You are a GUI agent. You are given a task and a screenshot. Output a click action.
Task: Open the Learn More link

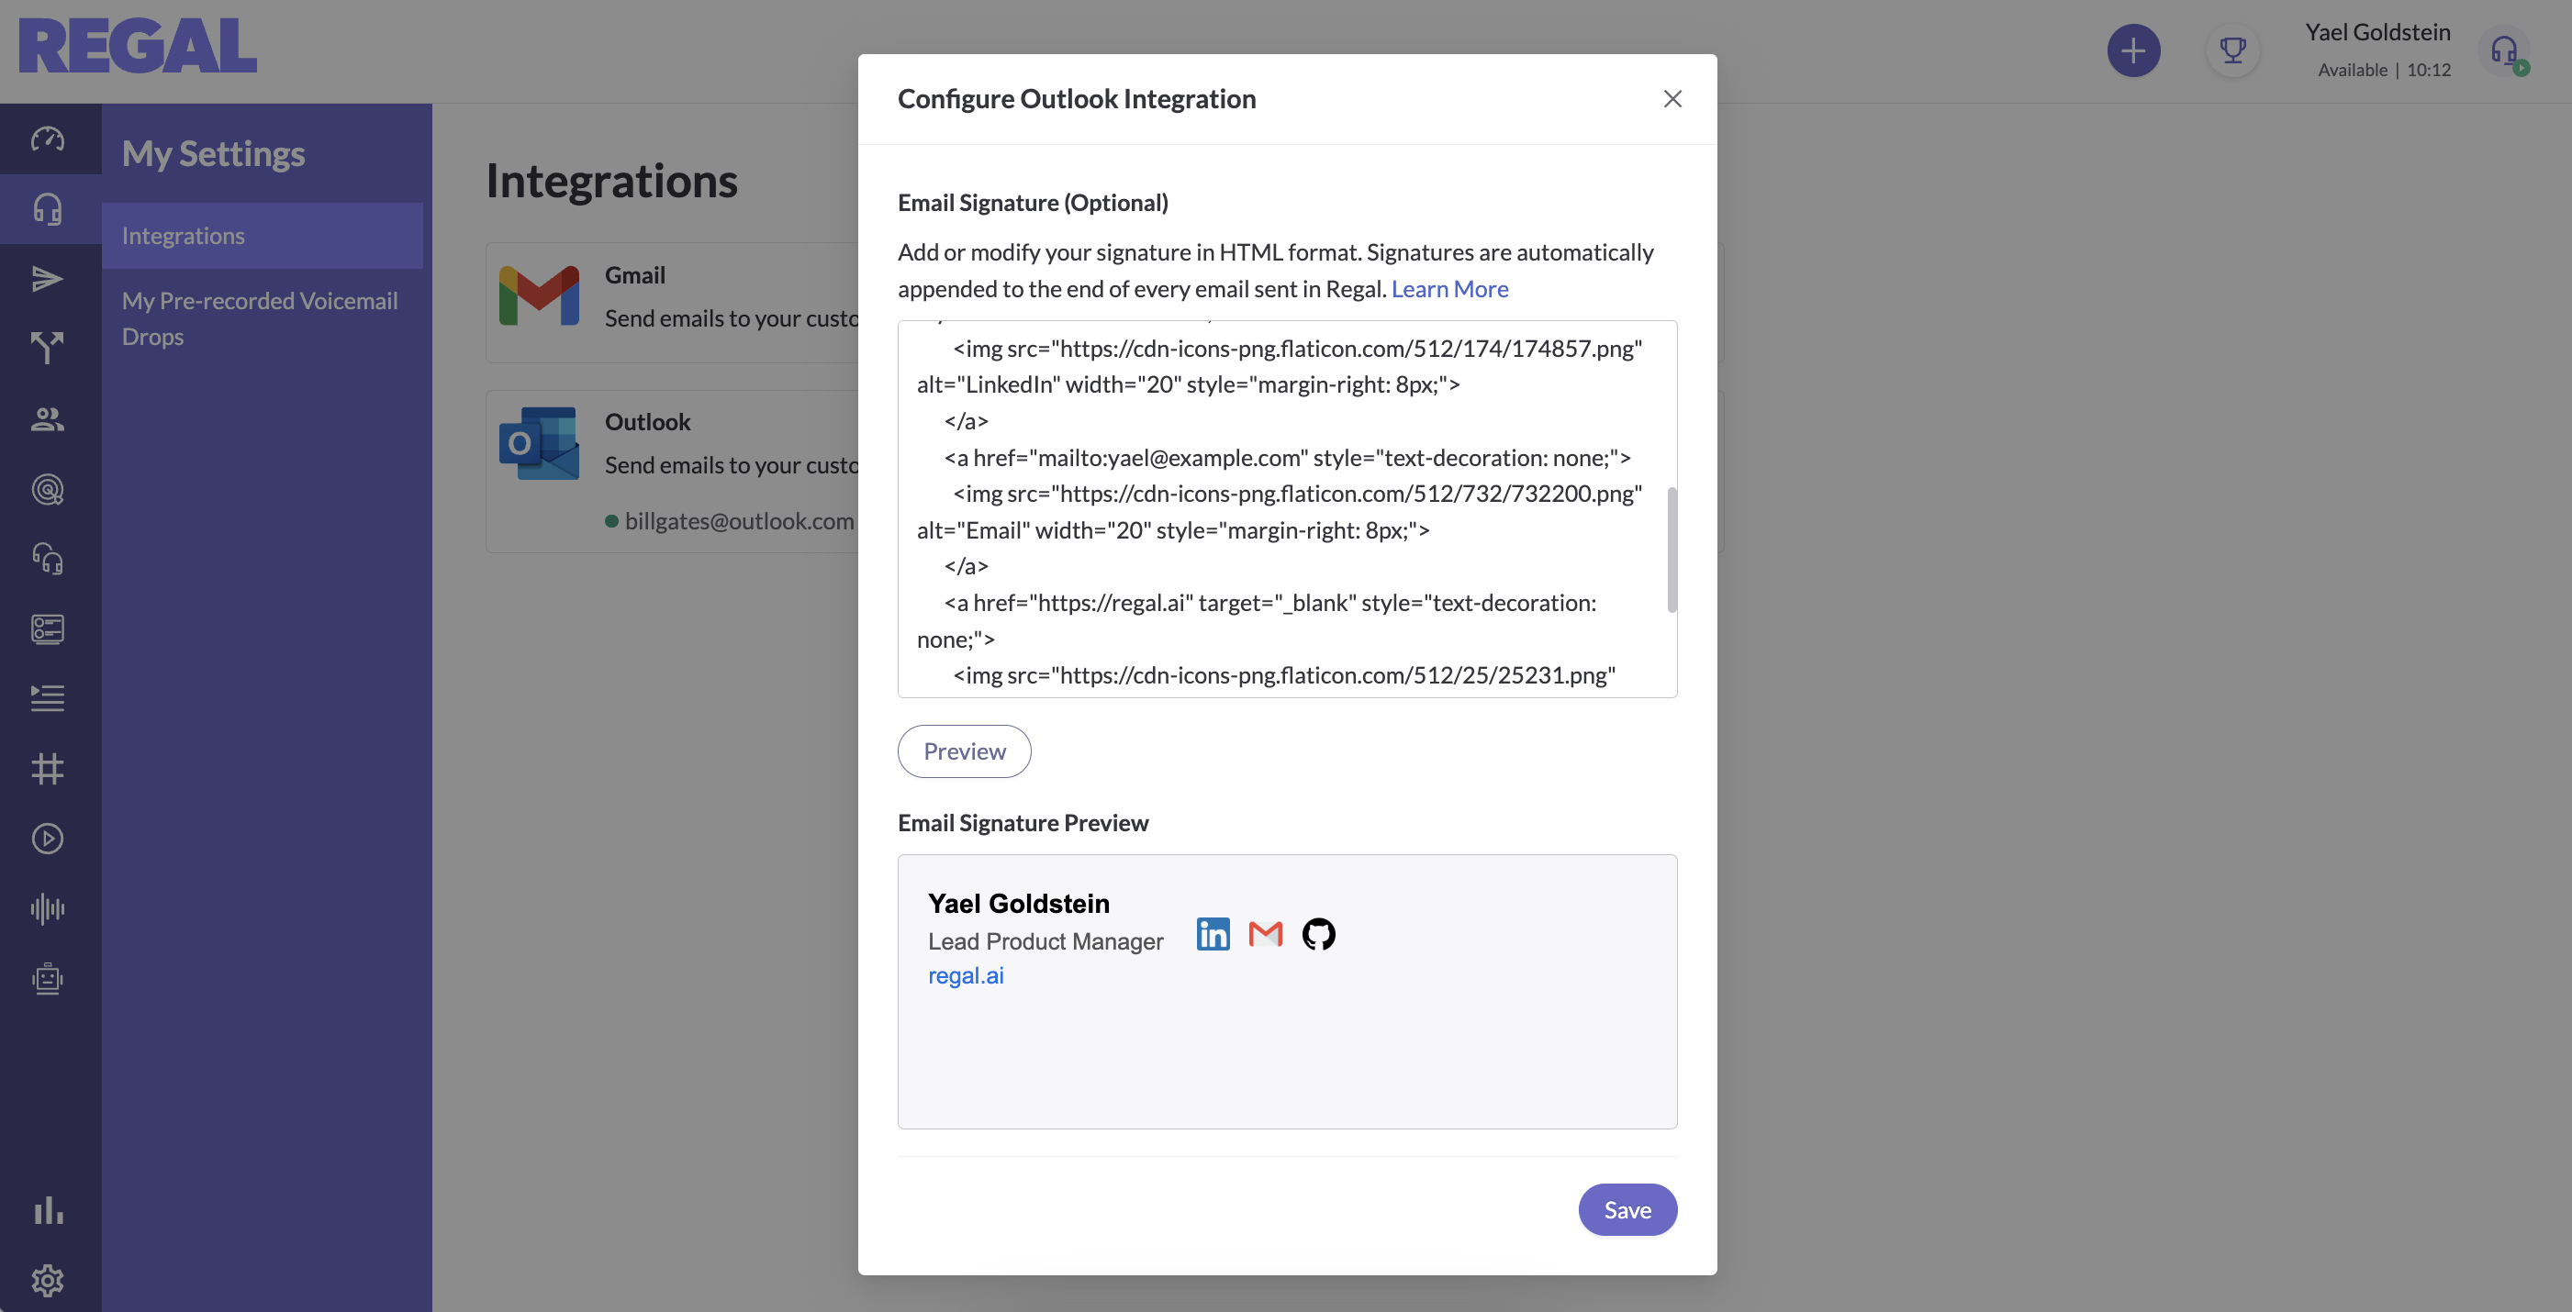click(x=1448, y=288)
